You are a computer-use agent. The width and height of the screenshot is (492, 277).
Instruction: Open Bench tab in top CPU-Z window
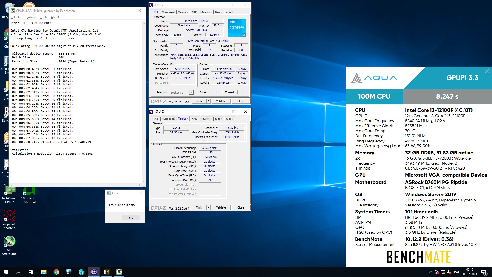[x=219, y=12]
